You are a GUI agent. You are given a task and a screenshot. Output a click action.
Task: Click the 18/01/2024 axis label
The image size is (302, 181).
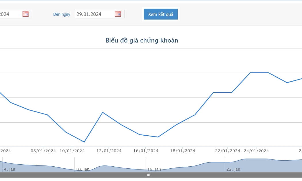tap(182, 151)
